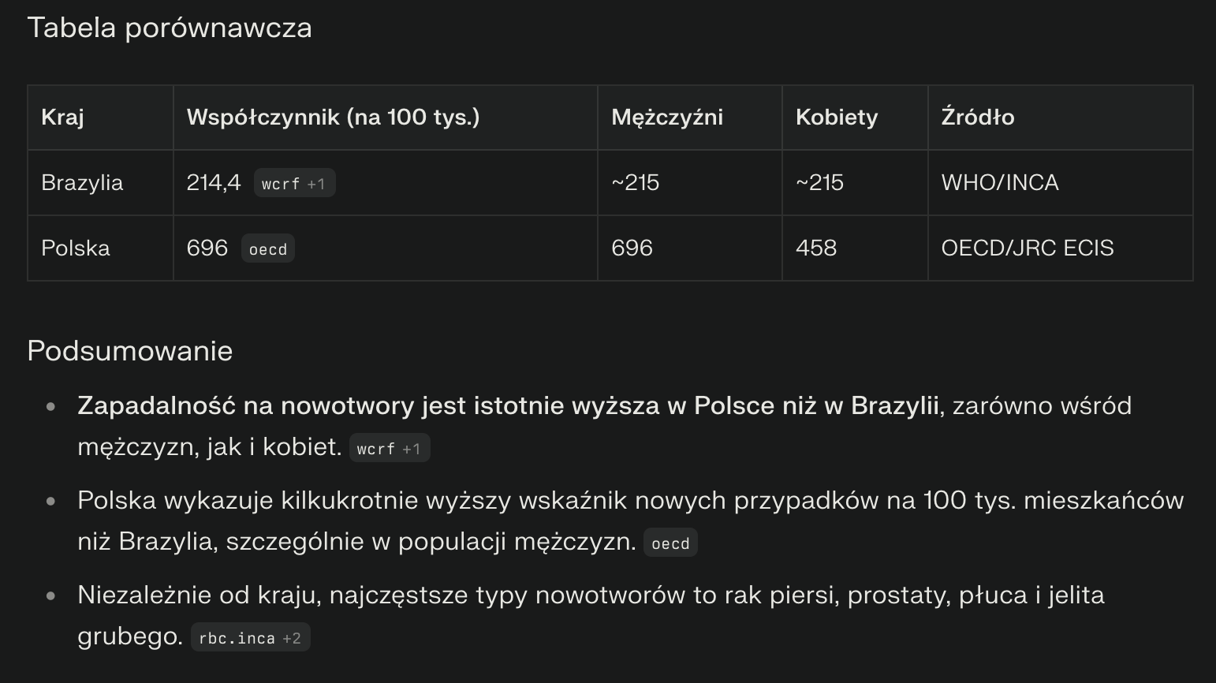
Task: Click the 'Kobiety' column header
Action: click(837, 118)
